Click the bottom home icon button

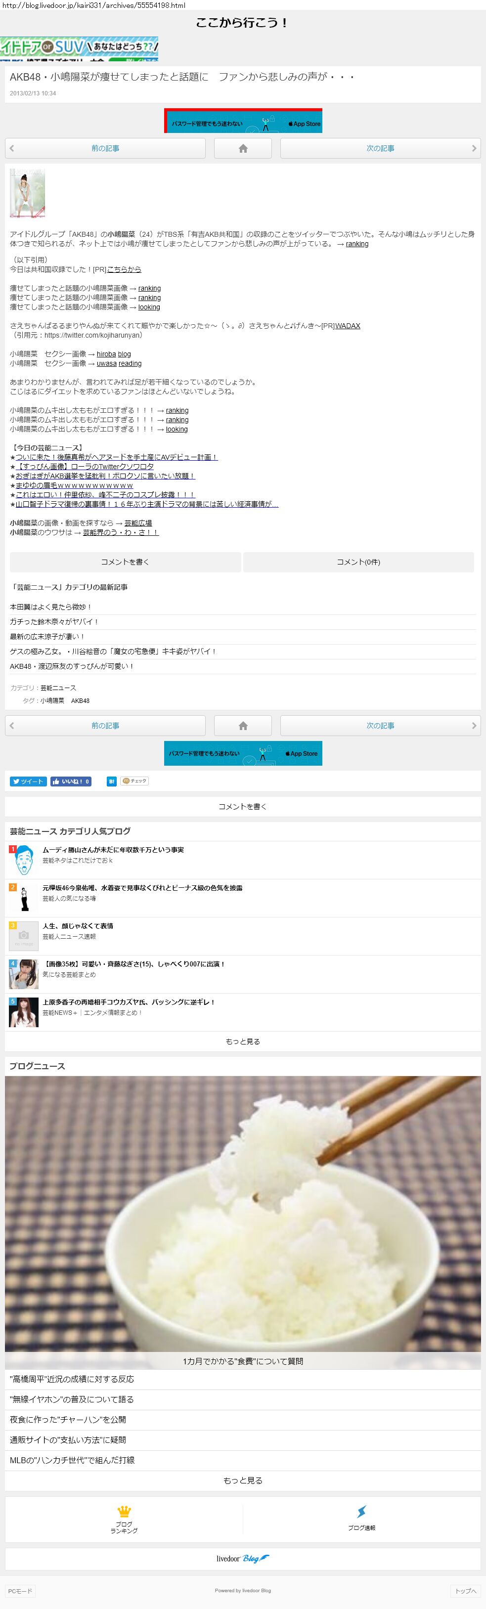point(243,725)
